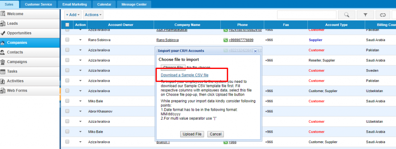This screenshot has height=149, width=396.
Task: Switch to the Customer Service tab
Action: 38,4
